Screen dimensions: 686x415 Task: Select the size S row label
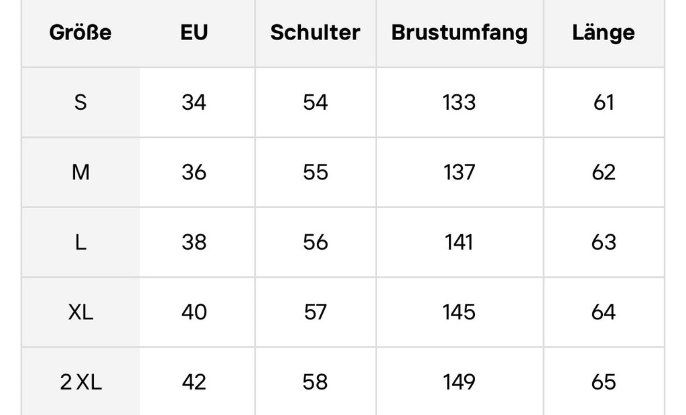point(80,102)
